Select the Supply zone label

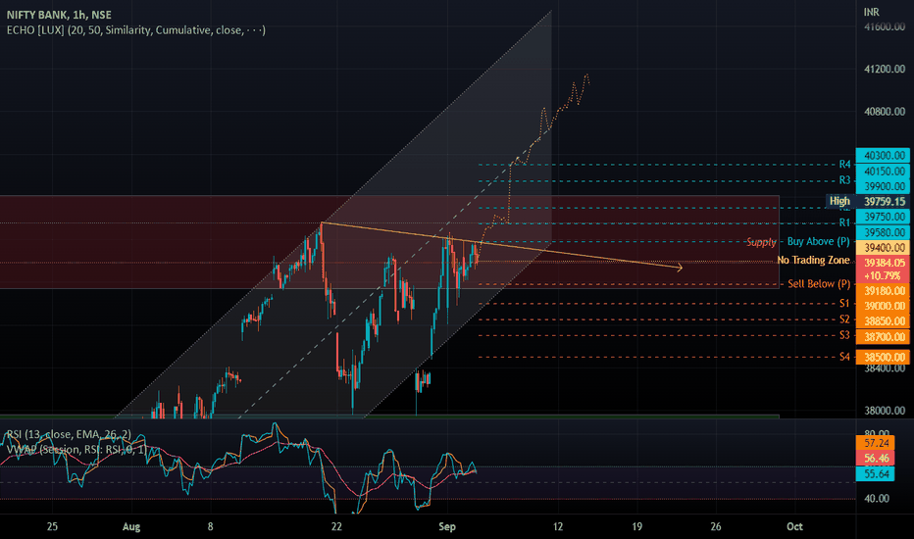click(x=761, y=242)
